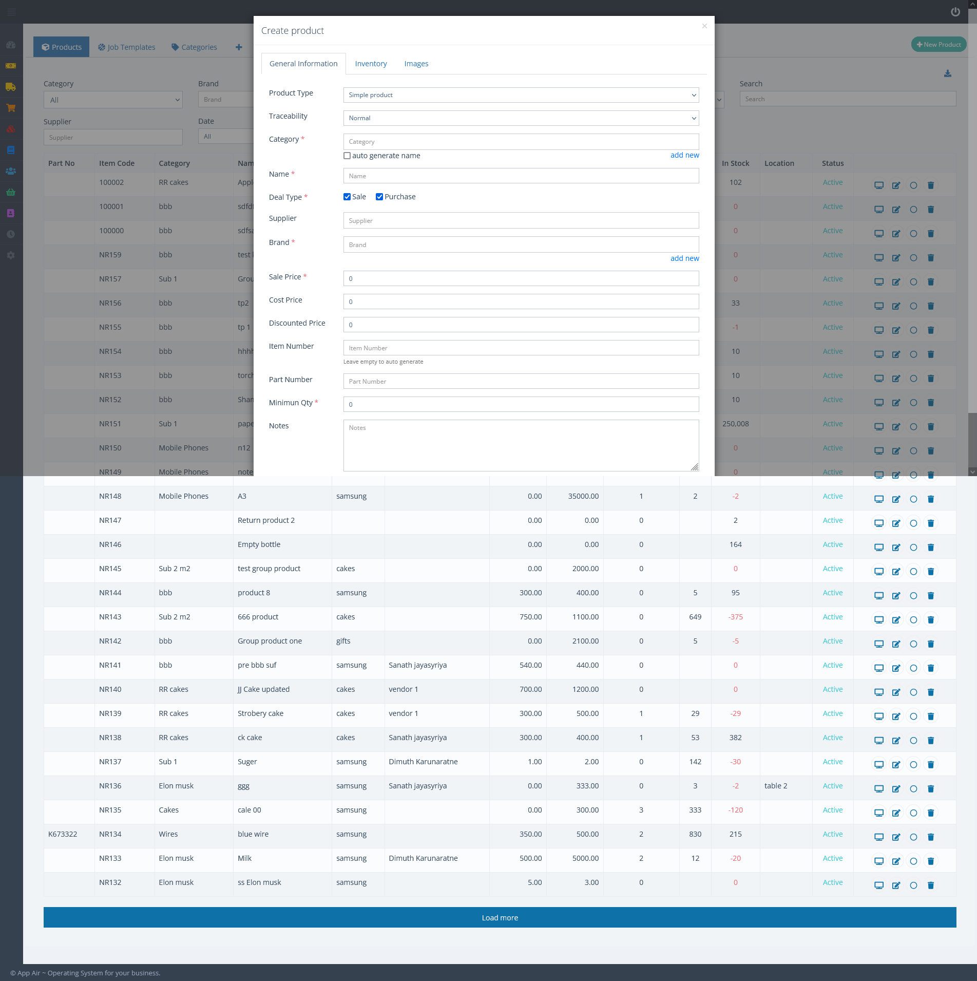This screenshot has width=977, height=981.
Task: Click add new link below Brand field
Action: (x=684, y=258)
